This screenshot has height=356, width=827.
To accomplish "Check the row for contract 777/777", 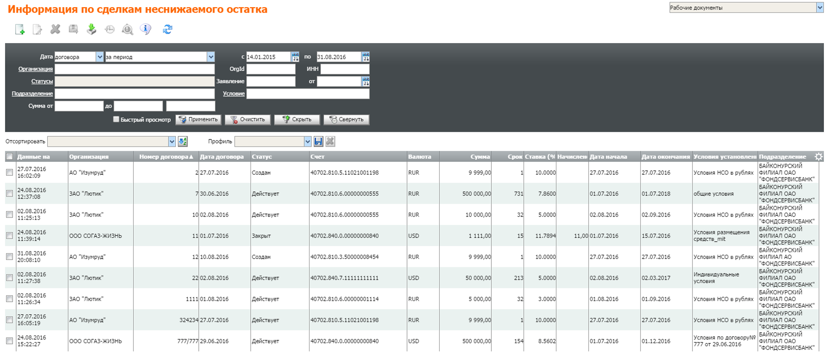I will [9, 341].
